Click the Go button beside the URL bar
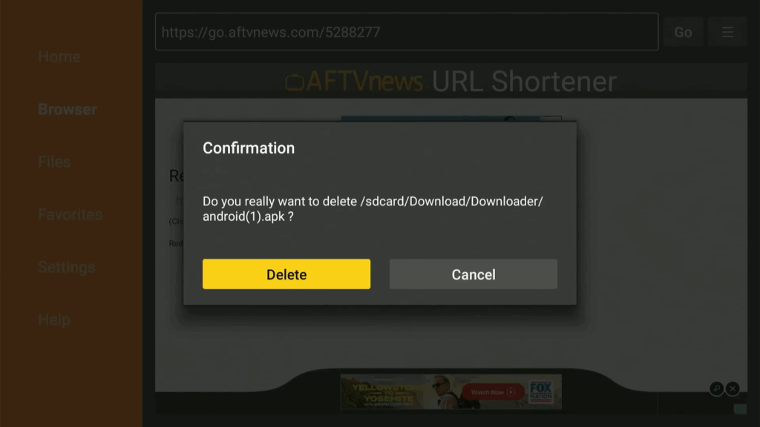The width and height of the screenshot is (760, 427). coord(683,32)
